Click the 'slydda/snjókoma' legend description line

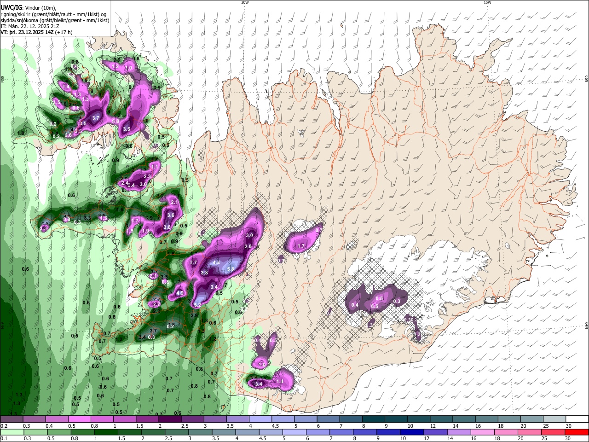pos(55,20)
